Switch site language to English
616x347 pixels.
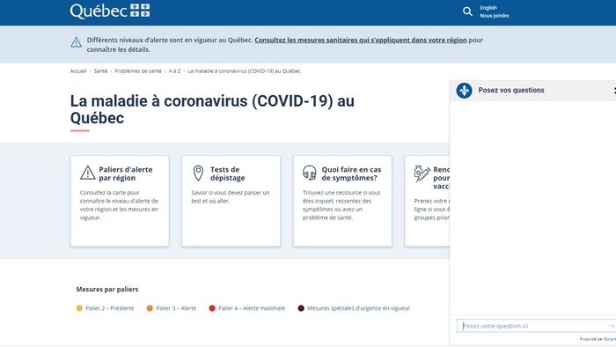tap(488, 8)
